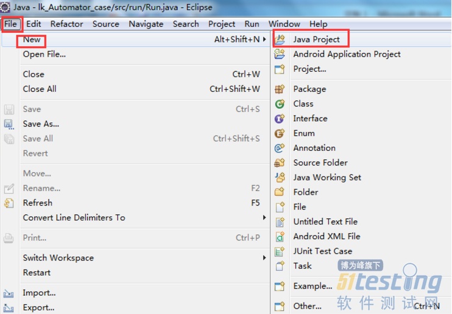Click the F5 shortcut text beside Refresh

click(255, 203)
